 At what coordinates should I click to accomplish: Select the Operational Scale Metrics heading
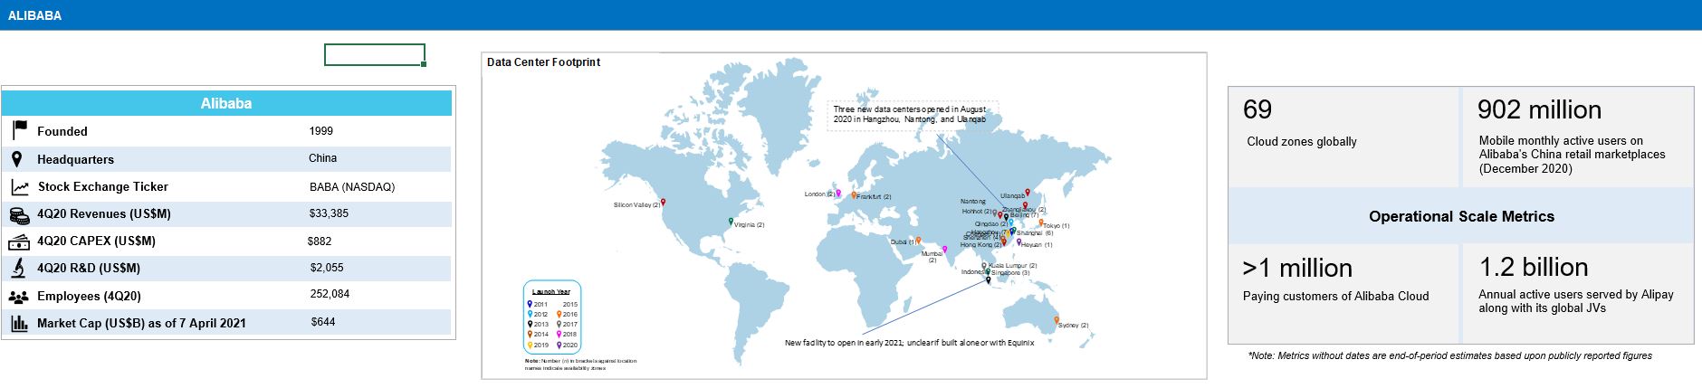[x=1460, y=216]
